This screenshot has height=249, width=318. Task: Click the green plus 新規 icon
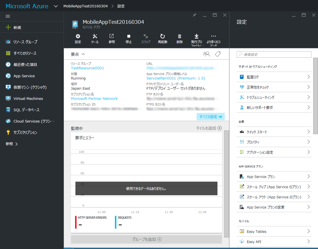(8, 27)
